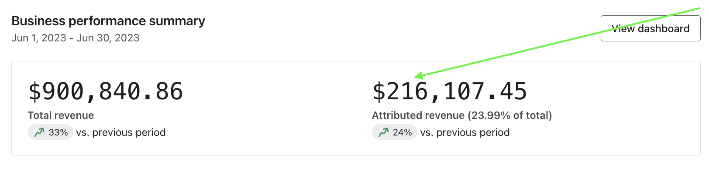Select the Attributed revenue label
This screenshot has height=169, width=709.
coord(418,115)
